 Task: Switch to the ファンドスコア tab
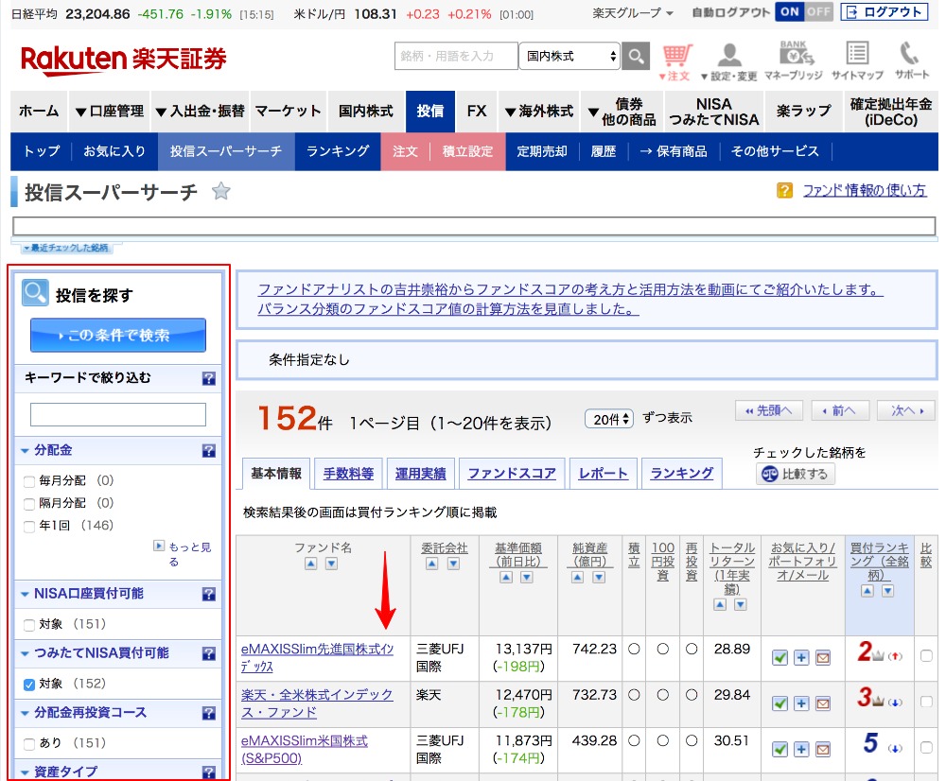512,474
